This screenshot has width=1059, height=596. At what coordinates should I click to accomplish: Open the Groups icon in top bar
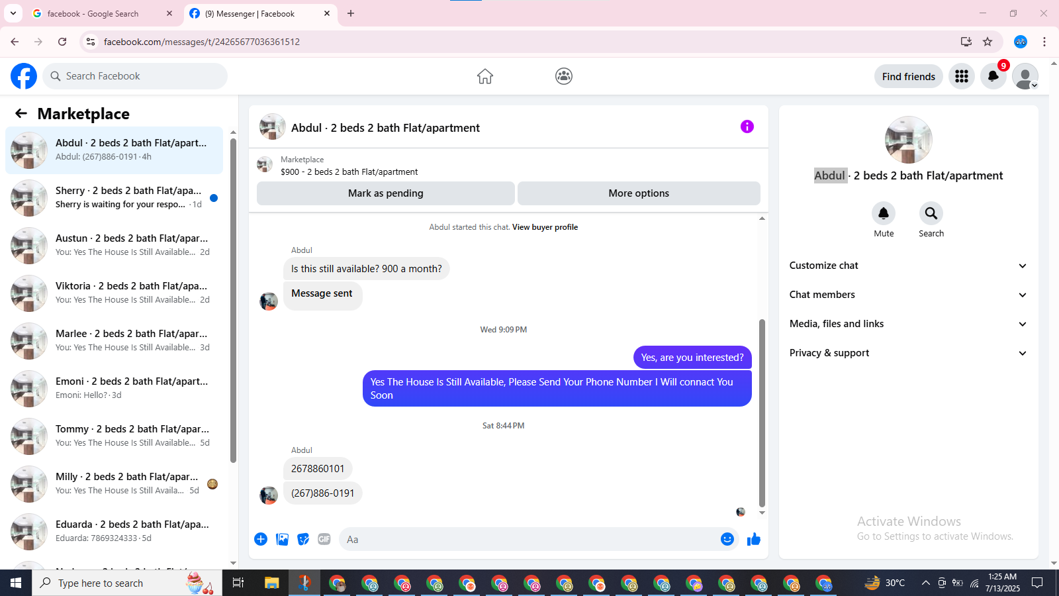[564, 76]
